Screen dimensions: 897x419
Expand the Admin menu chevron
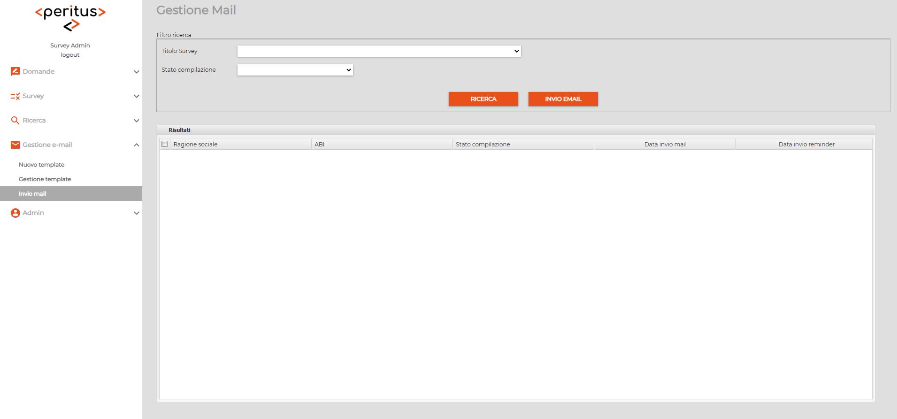click(x=137, y=213)
